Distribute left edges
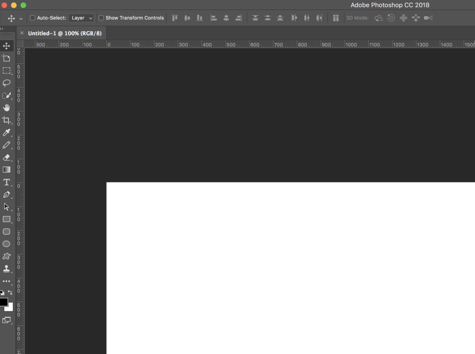 click(x=294, y=18)
